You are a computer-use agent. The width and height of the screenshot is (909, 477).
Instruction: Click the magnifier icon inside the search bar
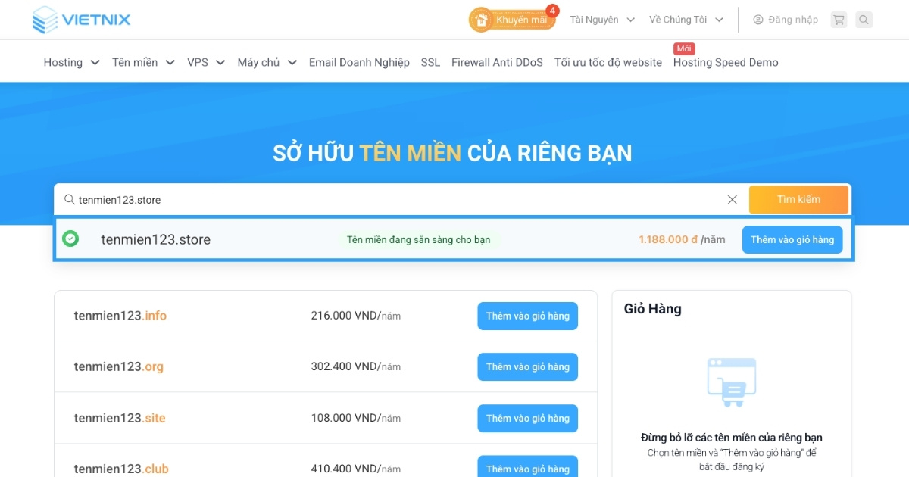point(69,199)
